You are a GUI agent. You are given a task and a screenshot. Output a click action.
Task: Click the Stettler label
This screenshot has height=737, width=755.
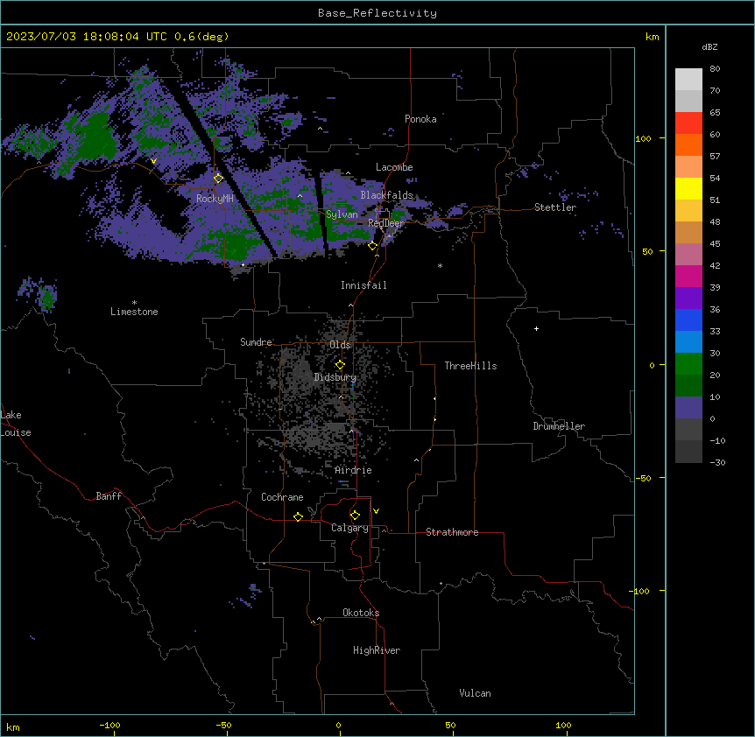pos(555,207)
